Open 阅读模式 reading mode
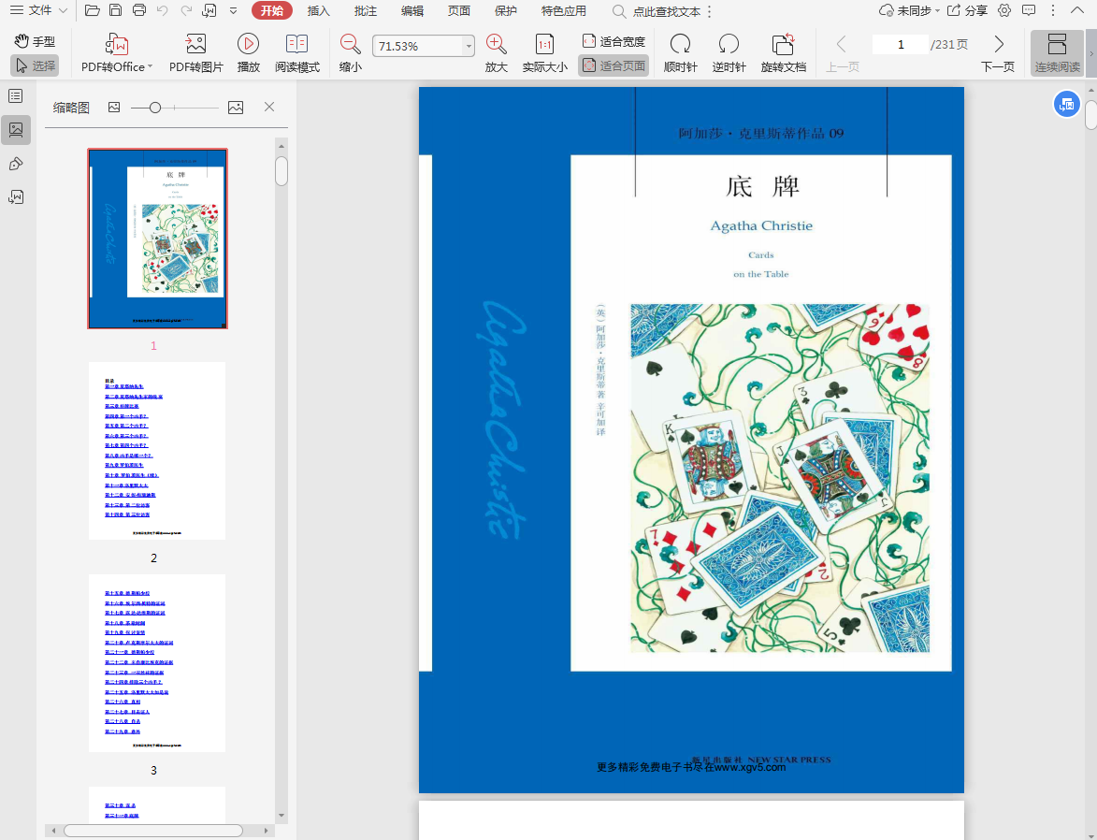 tap(296, 44)
